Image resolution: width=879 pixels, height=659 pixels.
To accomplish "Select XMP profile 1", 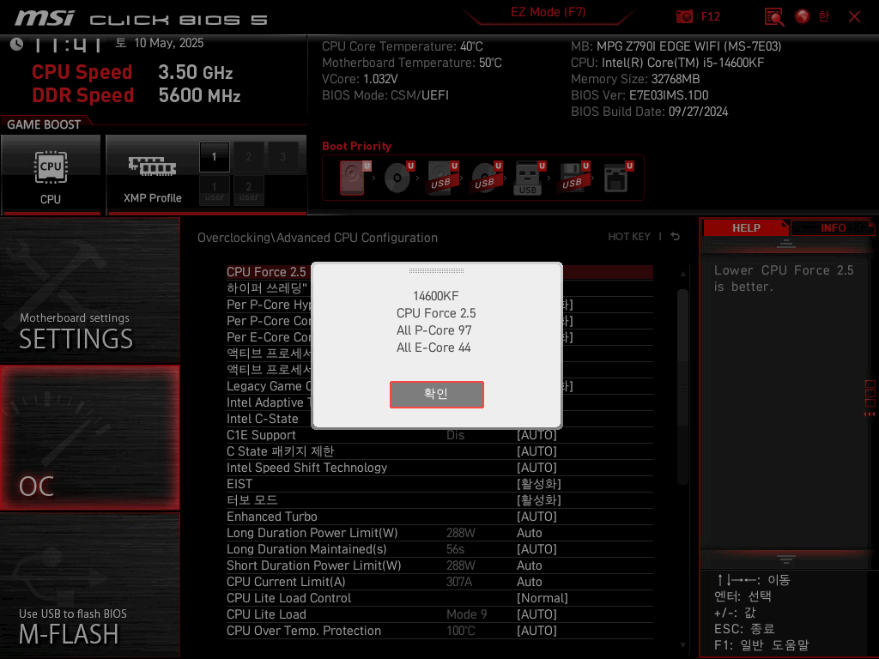I will pos(214,157).
